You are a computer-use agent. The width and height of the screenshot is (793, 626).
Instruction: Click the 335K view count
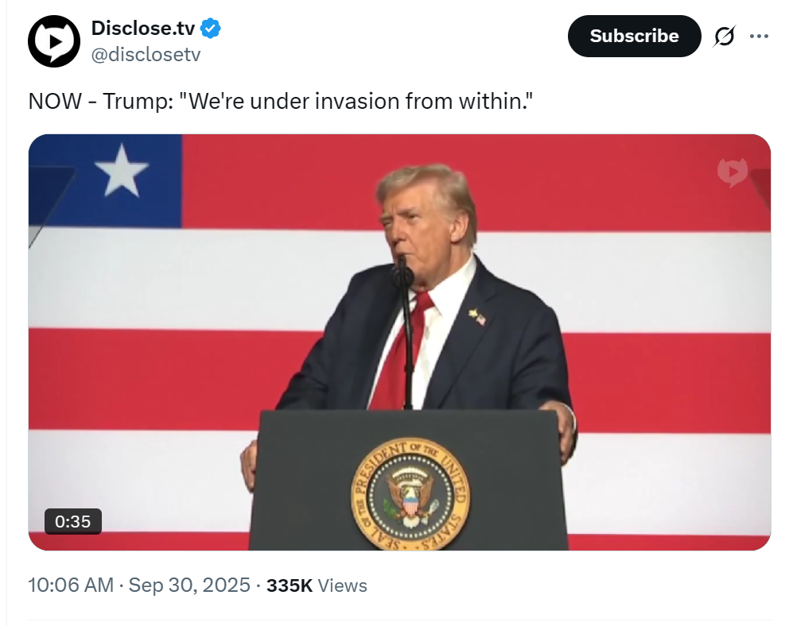(x=290, y=585)
